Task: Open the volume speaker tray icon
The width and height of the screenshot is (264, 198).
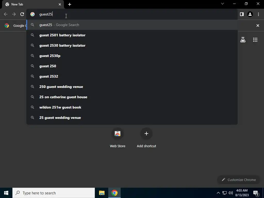Action: [x=231, y=193]
